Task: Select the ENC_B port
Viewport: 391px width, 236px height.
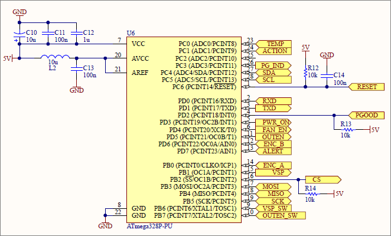Action: [273, 144]
